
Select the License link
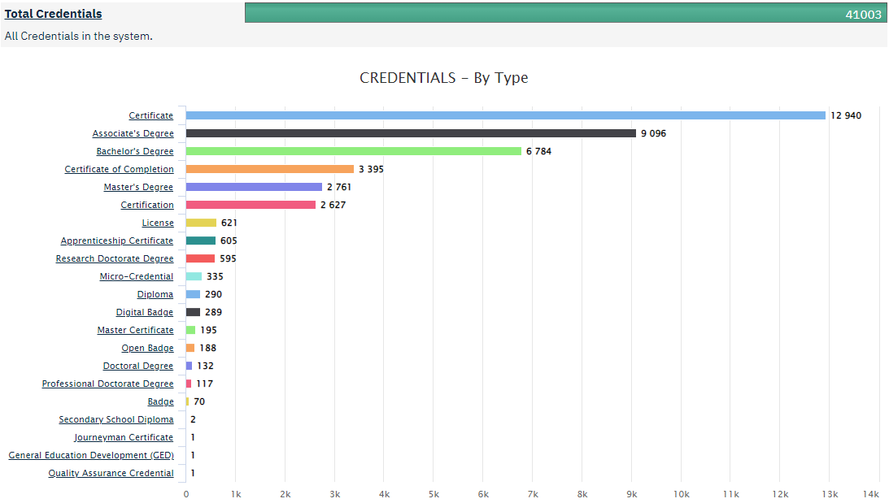pyautogui.click(x=158, y=222)
